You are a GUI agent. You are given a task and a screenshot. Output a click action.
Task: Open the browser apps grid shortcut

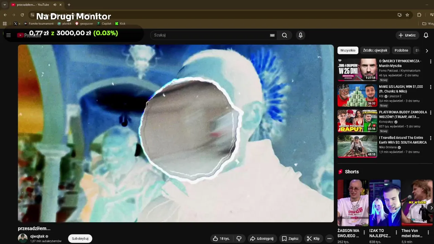click(x=5, y=24)
